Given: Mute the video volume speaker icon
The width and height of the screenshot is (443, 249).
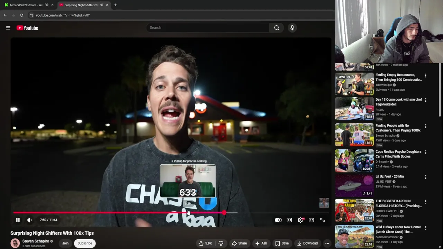Looking at the screenshot, I should [x=29, y=220].
